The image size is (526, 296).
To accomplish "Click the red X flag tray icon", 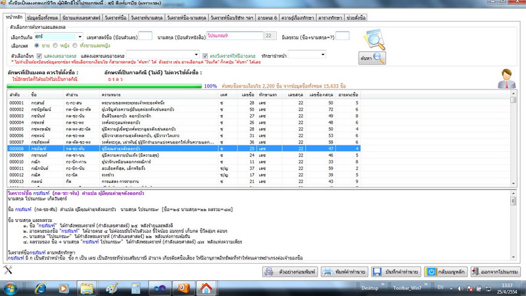I will (x=469, y=289).
